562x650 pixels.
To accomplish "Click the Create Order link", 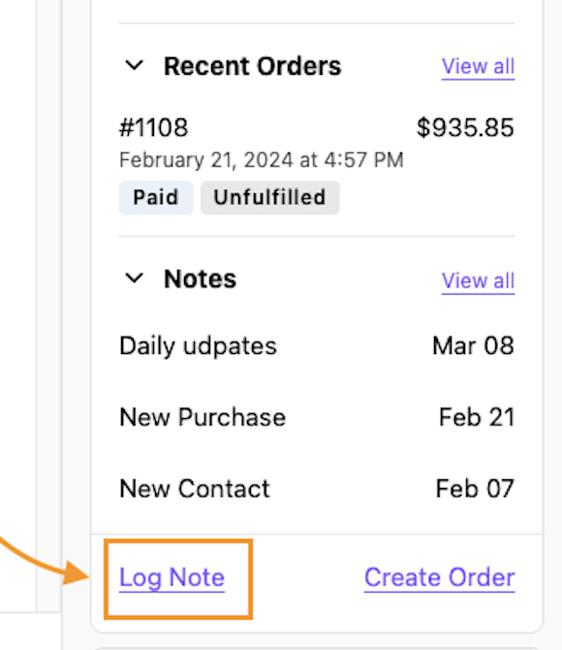I will [x=439, y=577].
